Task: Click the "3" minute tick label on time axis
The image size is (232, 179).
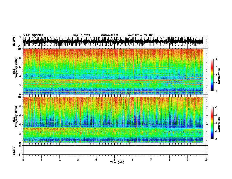Action: point(78,160)
